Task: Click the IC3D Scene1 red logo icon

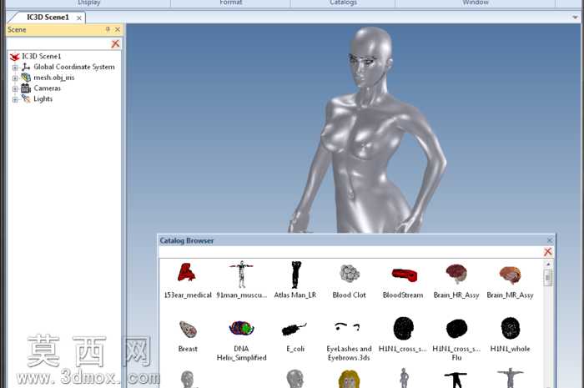Action: coord(15,57)
